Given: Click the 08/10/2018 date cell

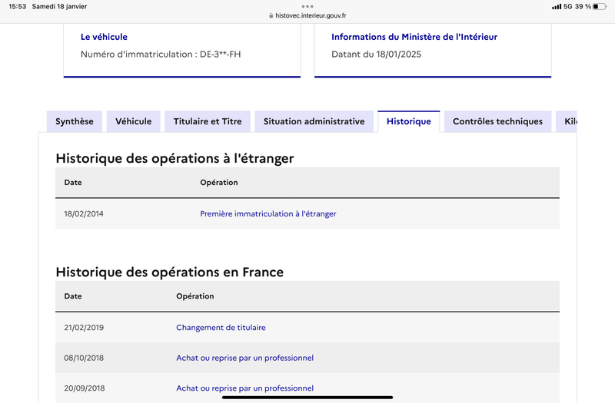Looking at the screenshot, I should [x=84, y=358].
